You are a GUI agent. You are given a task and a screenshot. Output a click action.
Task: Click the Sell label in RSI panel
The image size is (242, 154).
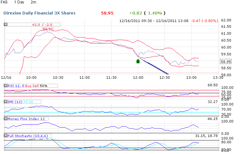pyautogui.click(x=35, y=86)
